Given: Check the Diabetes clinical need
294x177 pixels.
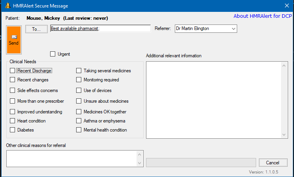Looking at the screenshot, I should tap(13, 130).
